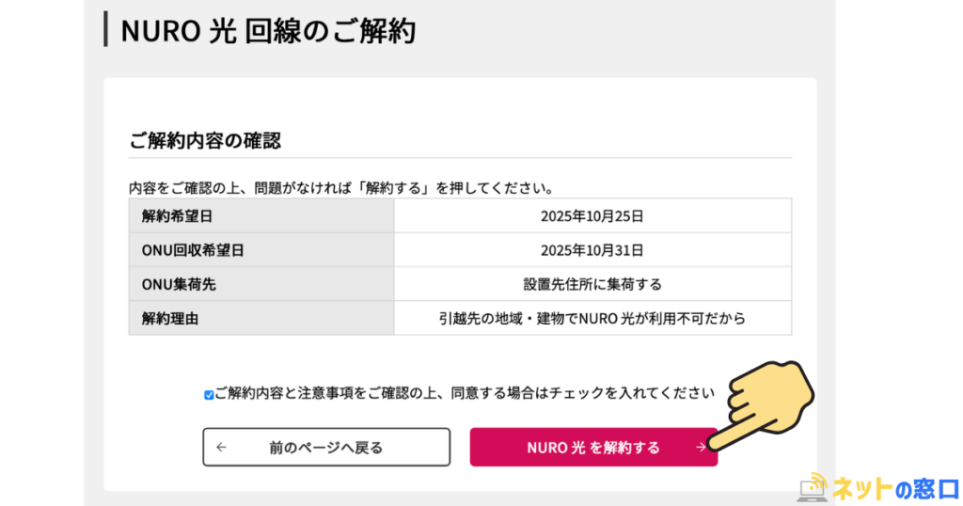Click the ご解約内容の確認 section heading
Screen dimensions: 963x506
[x=205, y=141]
